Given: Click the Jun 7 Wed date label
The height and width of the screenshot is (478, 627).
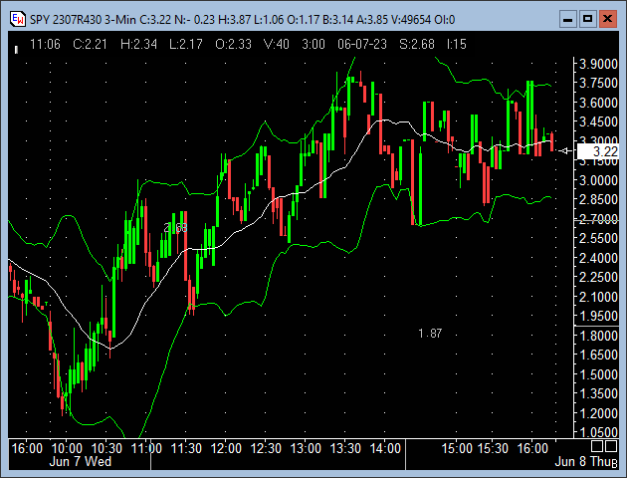Looking at the screenshot, I should [81, 462].
